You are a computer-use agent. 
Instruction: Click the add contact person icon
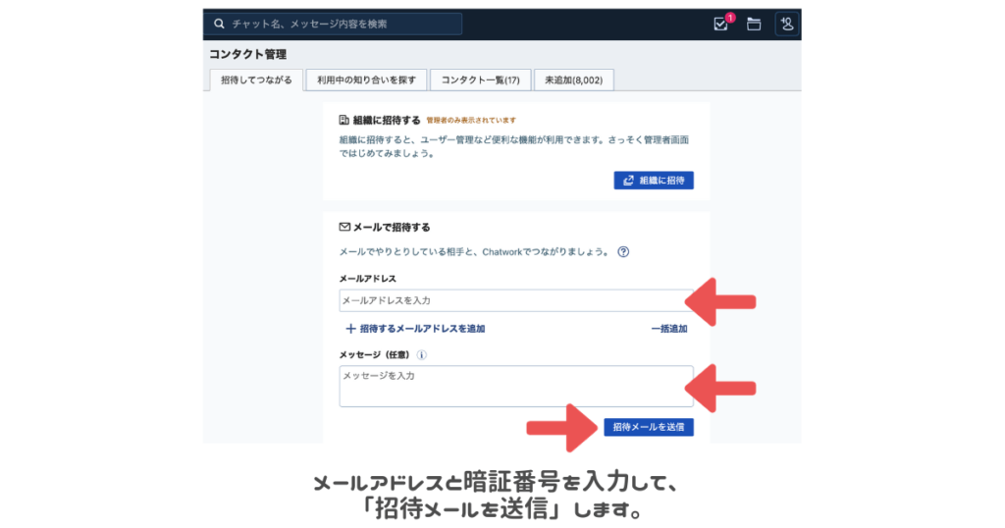(786, 25)
